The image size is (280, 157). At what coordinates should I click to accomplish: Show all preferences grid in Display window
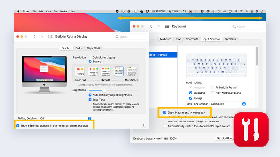coord(50,36)
